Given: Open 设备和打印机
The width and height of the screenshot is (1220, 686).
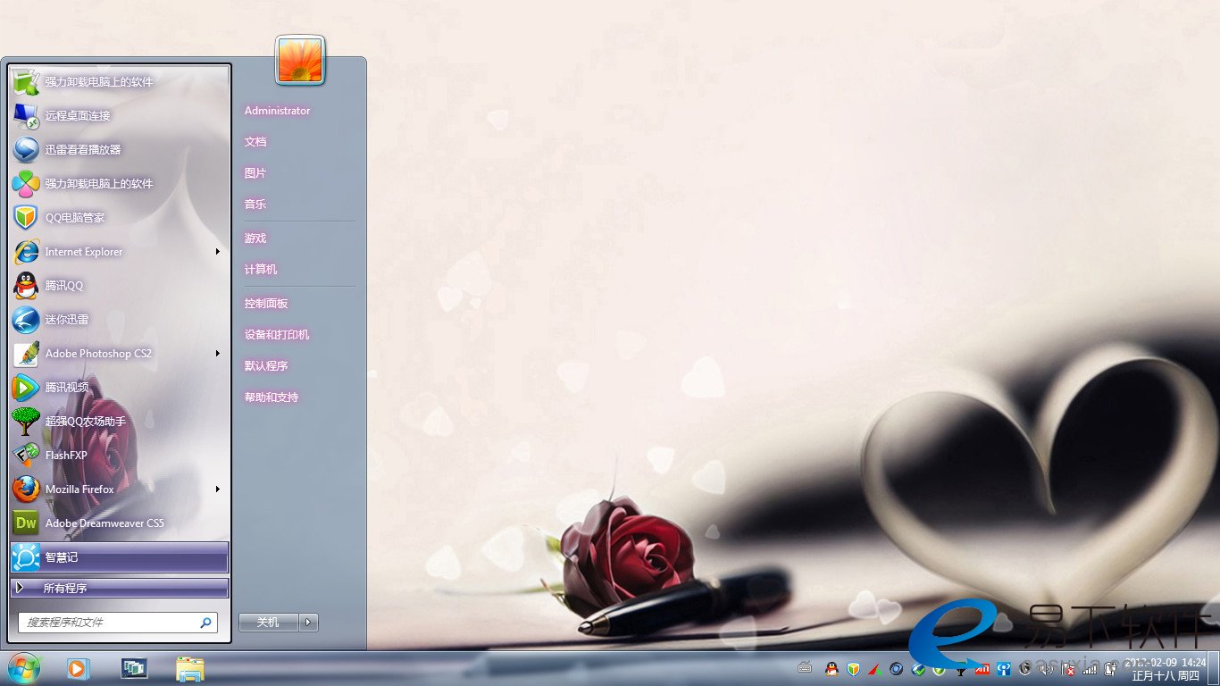Looking at the screenshot, I should click(x=277, y=335).
